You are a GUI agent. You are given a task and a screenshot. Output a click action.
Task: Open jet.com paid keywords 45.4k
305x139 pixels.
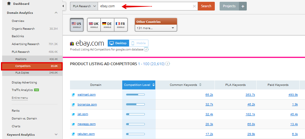pos(294,114)
